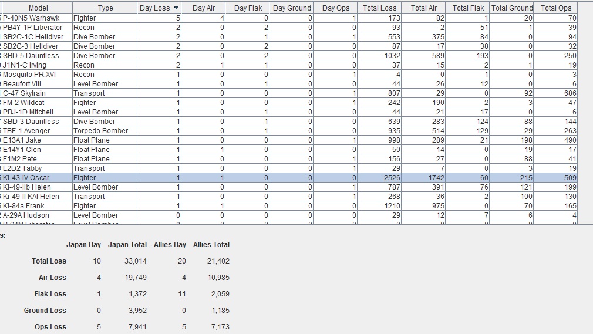Sort by the Total Ground column header

point(512,8)
